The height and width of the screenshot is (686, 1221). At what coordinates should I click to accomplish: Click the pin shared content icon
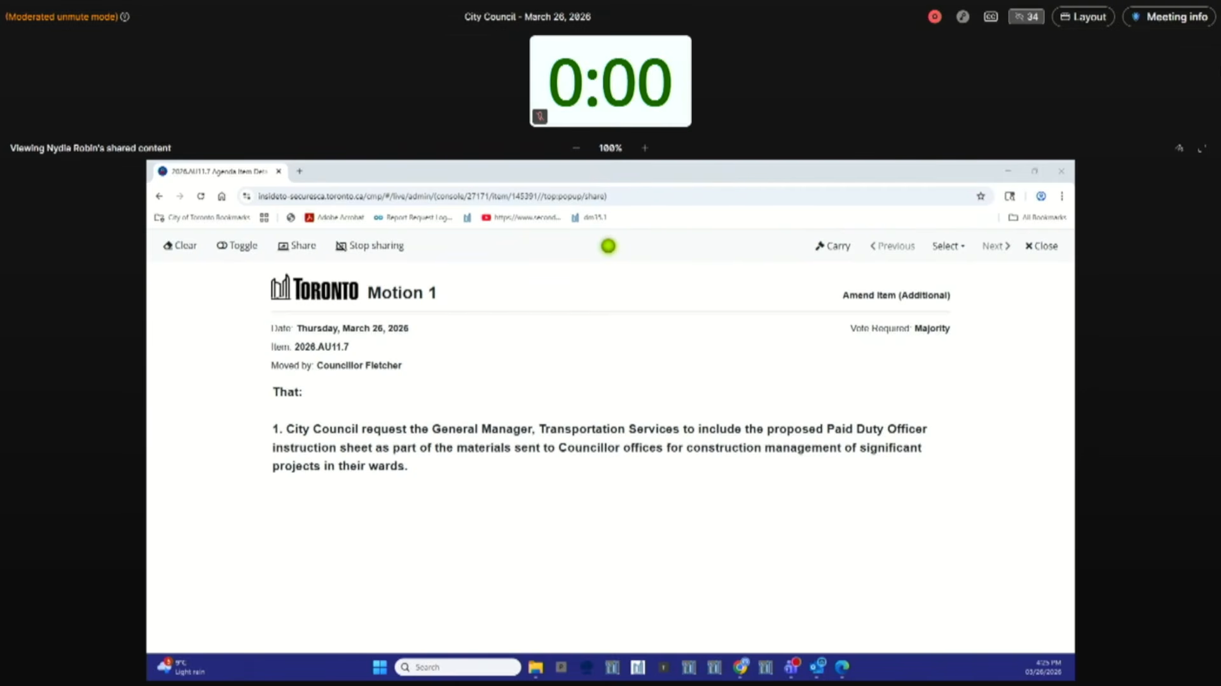[x=1179, y=149]
